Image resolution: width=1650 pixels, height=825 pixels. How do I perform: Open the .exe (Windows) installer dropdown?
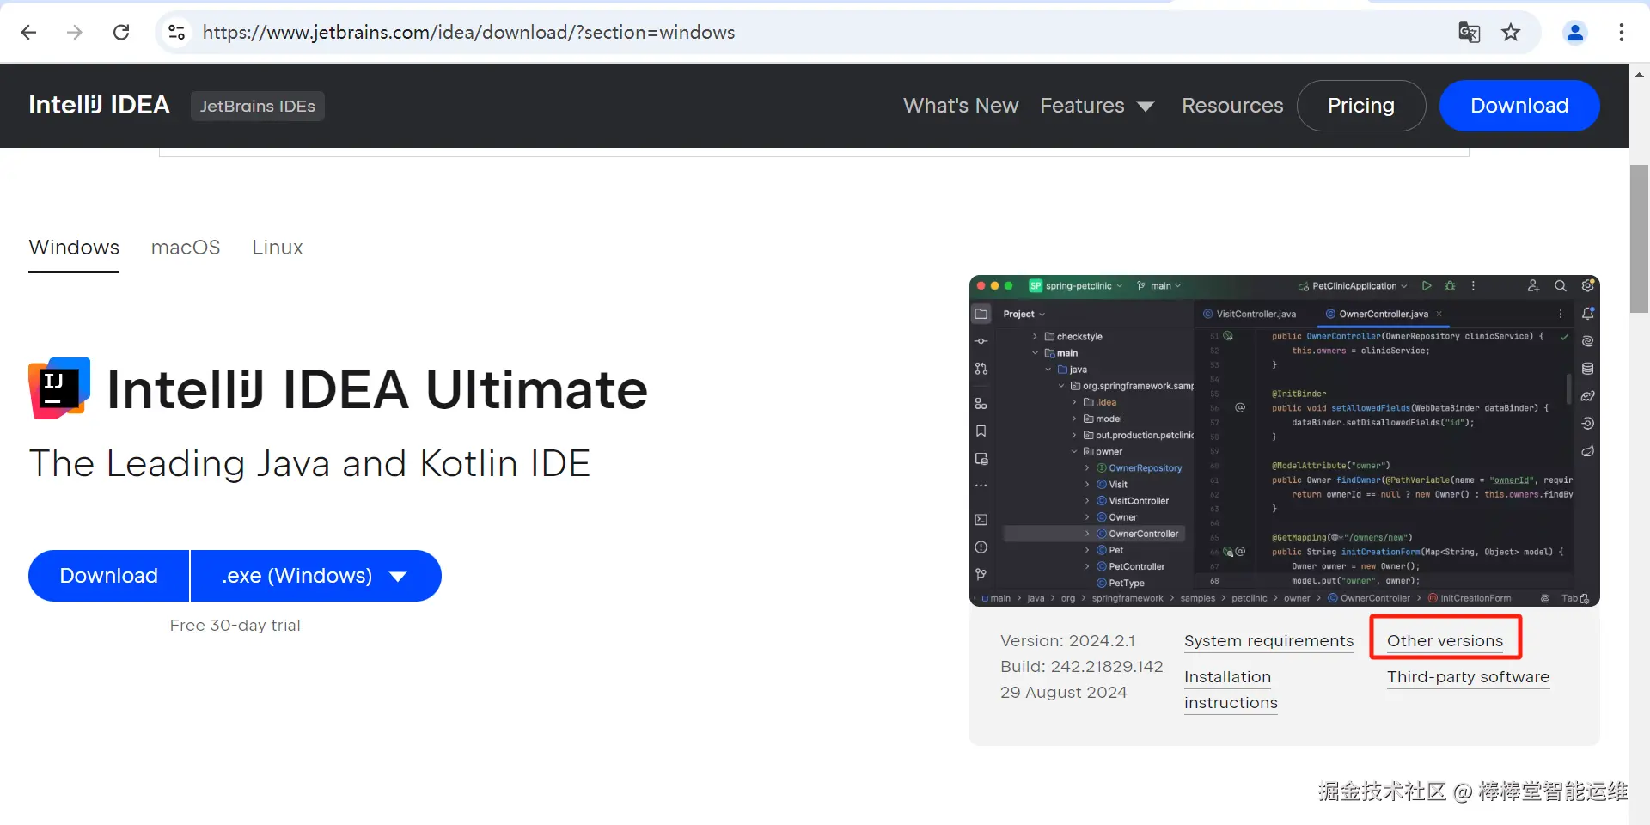[316, 576]
